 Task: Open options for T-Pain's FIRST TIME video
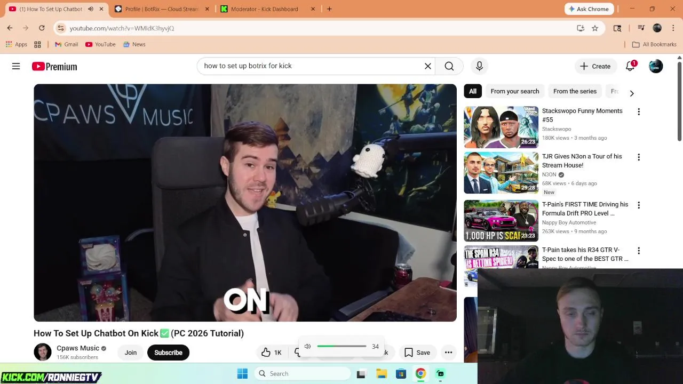click(639, 205)
